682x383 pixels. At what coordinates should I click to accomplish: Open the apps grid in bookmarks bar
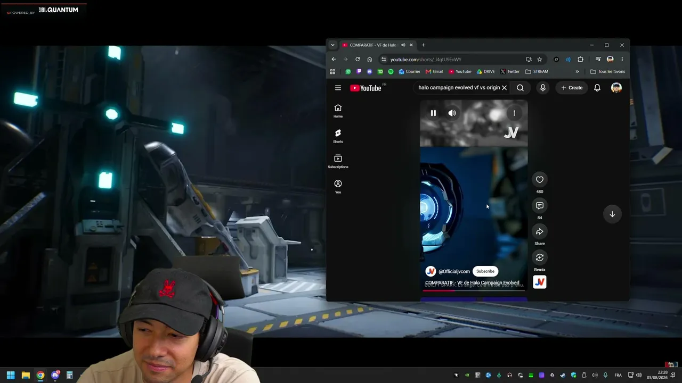tap(332, 72)
